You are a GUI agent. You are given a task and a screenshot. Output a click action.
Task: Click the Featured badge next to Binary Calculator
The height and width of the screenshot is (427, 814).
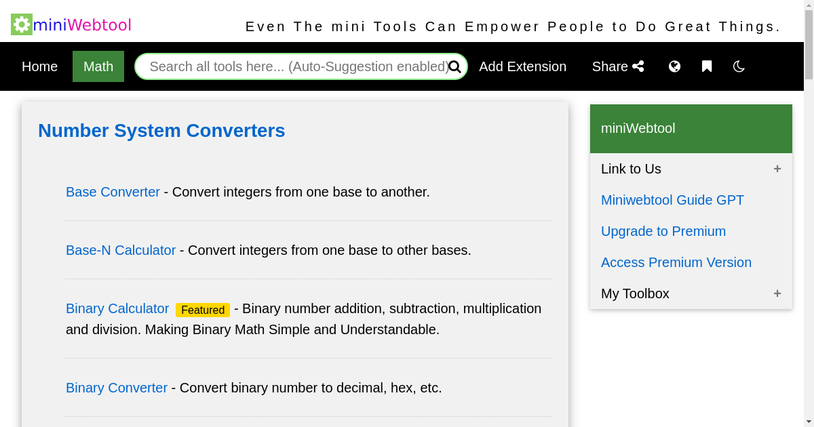(202, 310)
